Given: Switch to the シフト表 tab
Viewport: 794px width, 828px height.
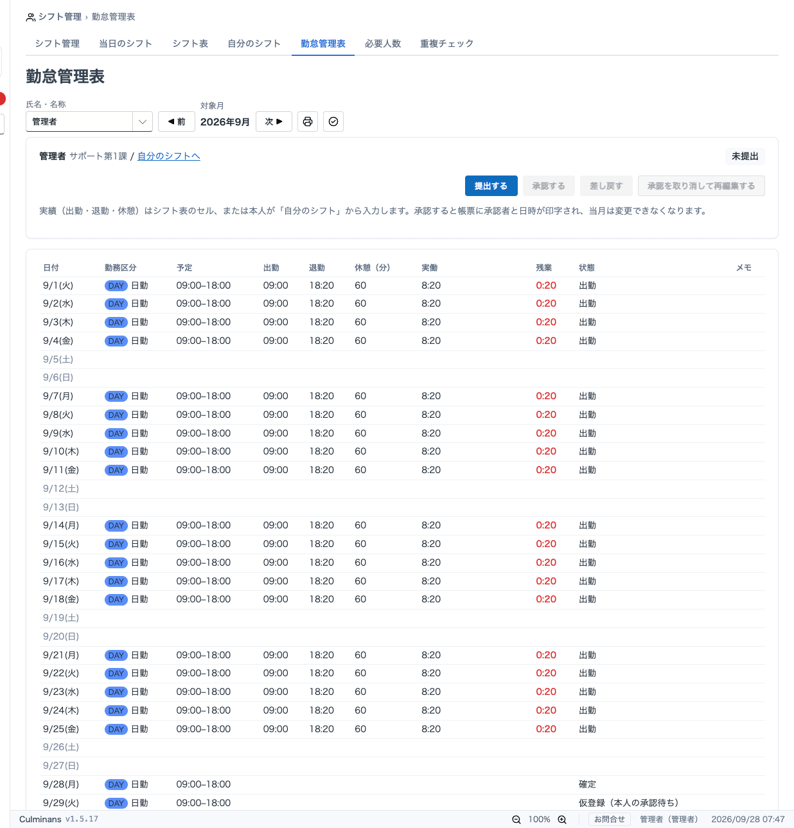Looking at the screenshot, I should coord(190,44).
